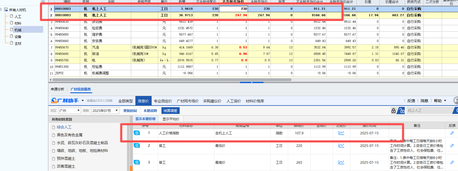Click the 更新时间 button
Viewport: 458px width, 171px height.
point(130,111)
